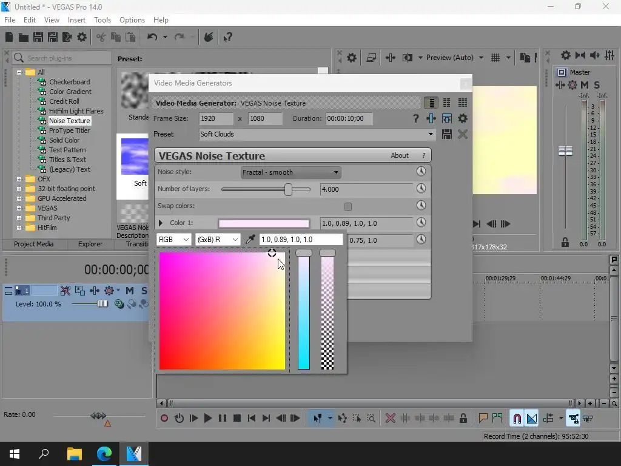621x466 pixels.
Task: Select Solid Color generator
Action: point(64,140)
